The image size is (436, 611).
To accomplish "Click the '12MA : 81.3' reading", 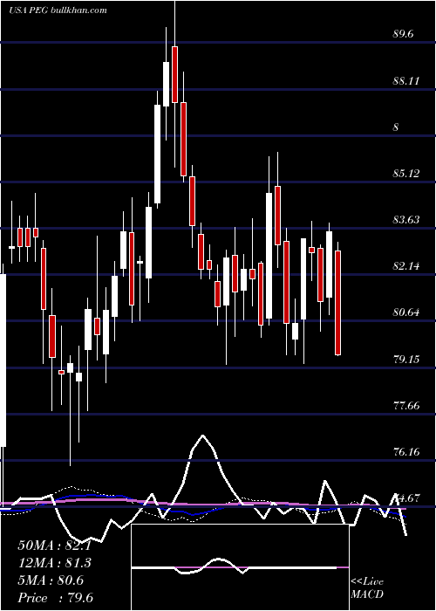I will [x=54, y=563].
